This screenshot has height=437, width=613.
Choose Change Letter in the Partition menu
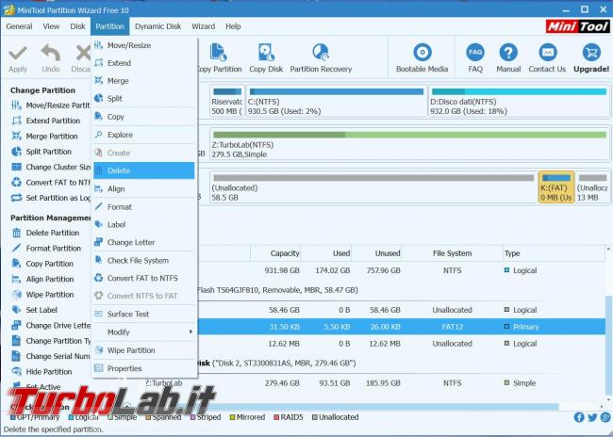[144, 243]
